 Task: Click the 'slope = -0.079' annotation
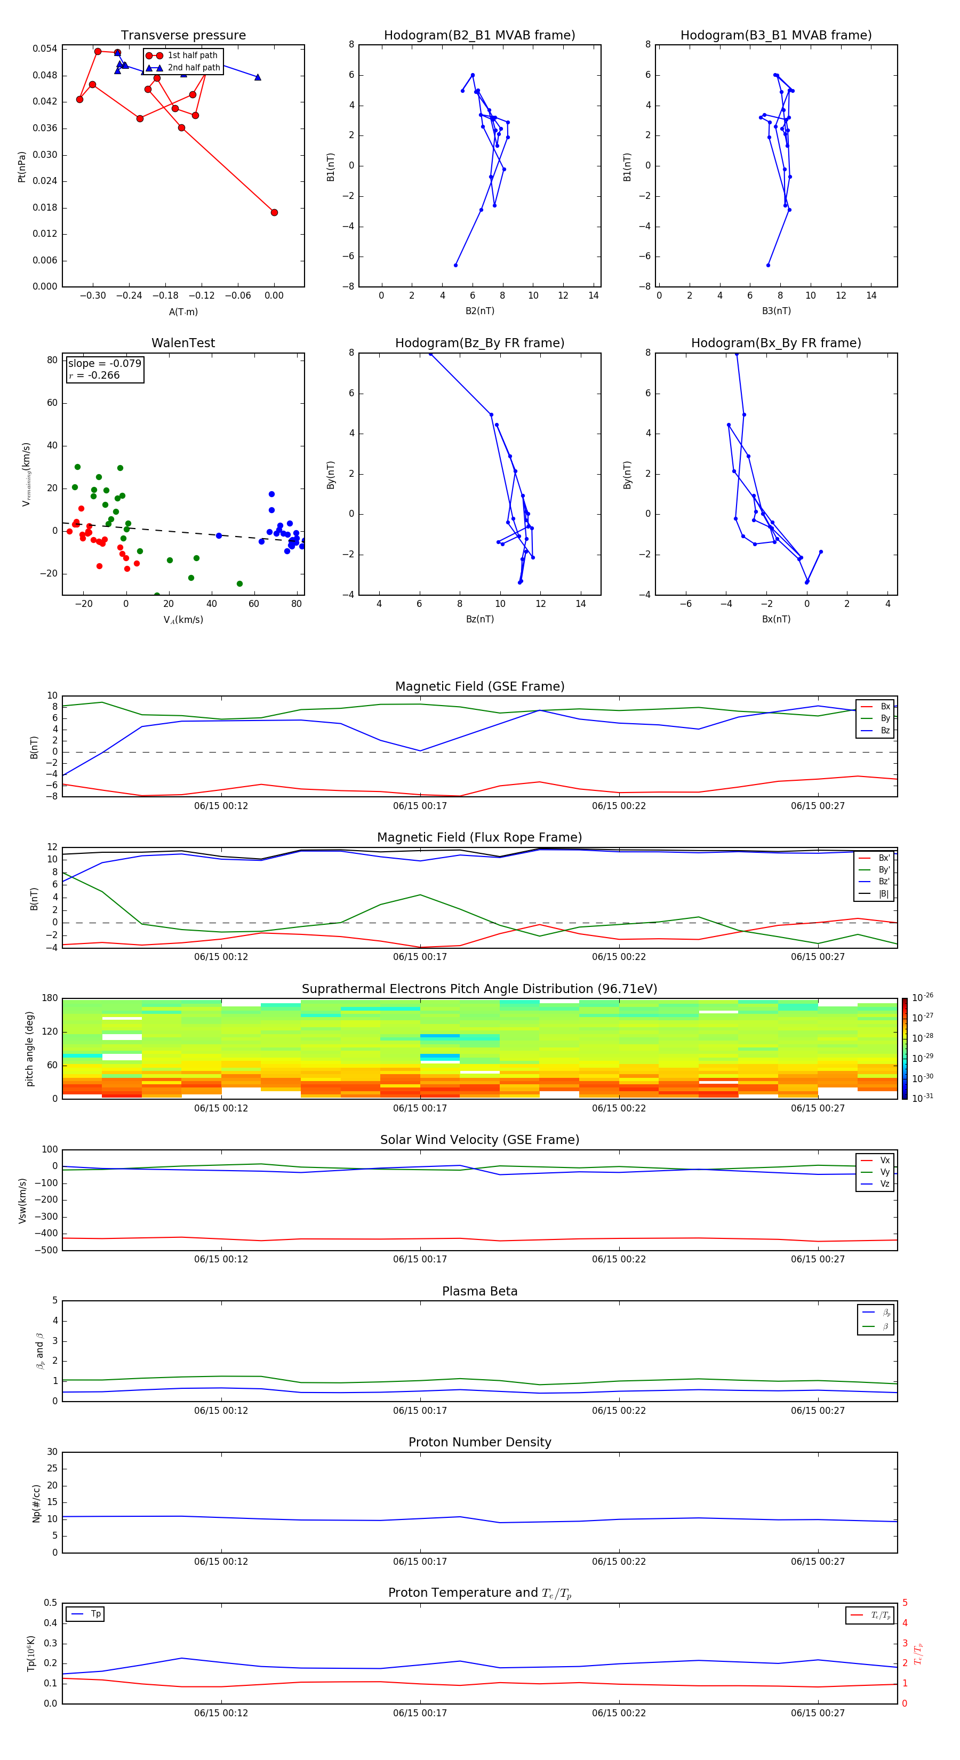(105, 364)
